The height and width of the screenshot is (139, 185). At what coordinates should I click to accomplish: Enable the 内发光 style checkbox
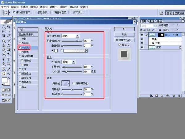click(20, 52)
